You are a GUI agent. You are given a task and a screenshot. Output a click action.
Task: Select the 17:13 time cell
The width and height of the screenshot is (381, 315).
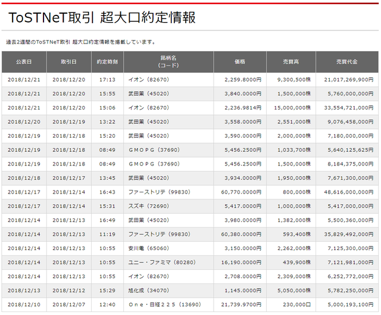pos(107,80)
